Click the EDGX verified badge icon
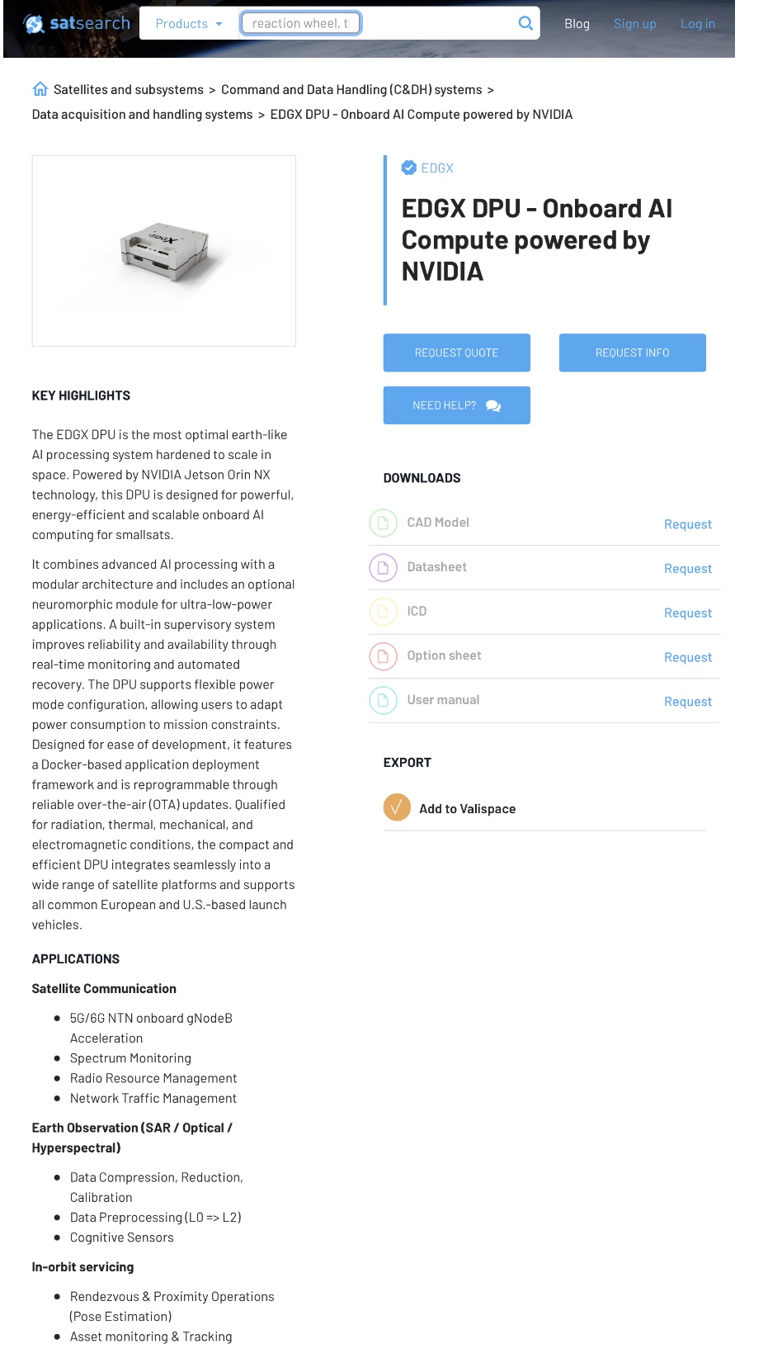The height and width of the screenshot is (1358, 768). click(408, 168)
